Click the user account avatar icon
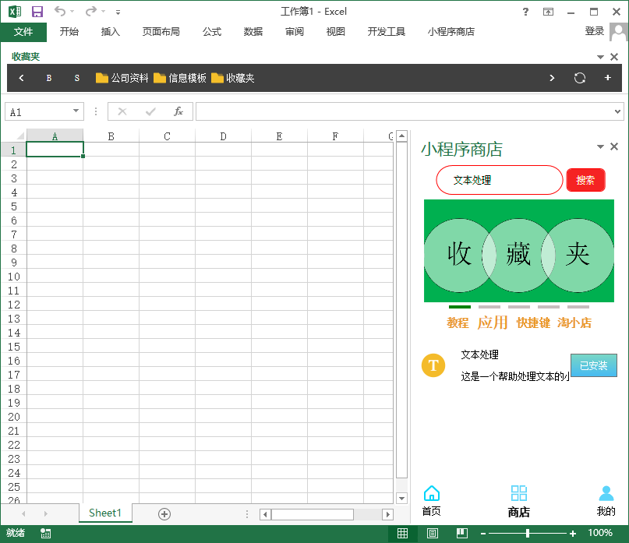Viewport: 629px width, 543px height. click(619, 32)
